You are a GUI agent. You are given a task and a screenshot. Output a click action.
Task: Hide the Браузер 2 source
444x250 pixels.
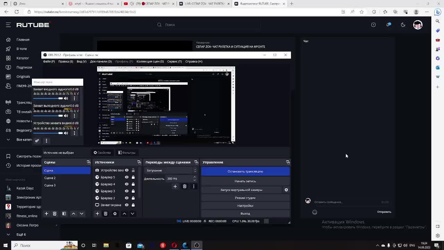pyautogui.click(x=127, y=198)
